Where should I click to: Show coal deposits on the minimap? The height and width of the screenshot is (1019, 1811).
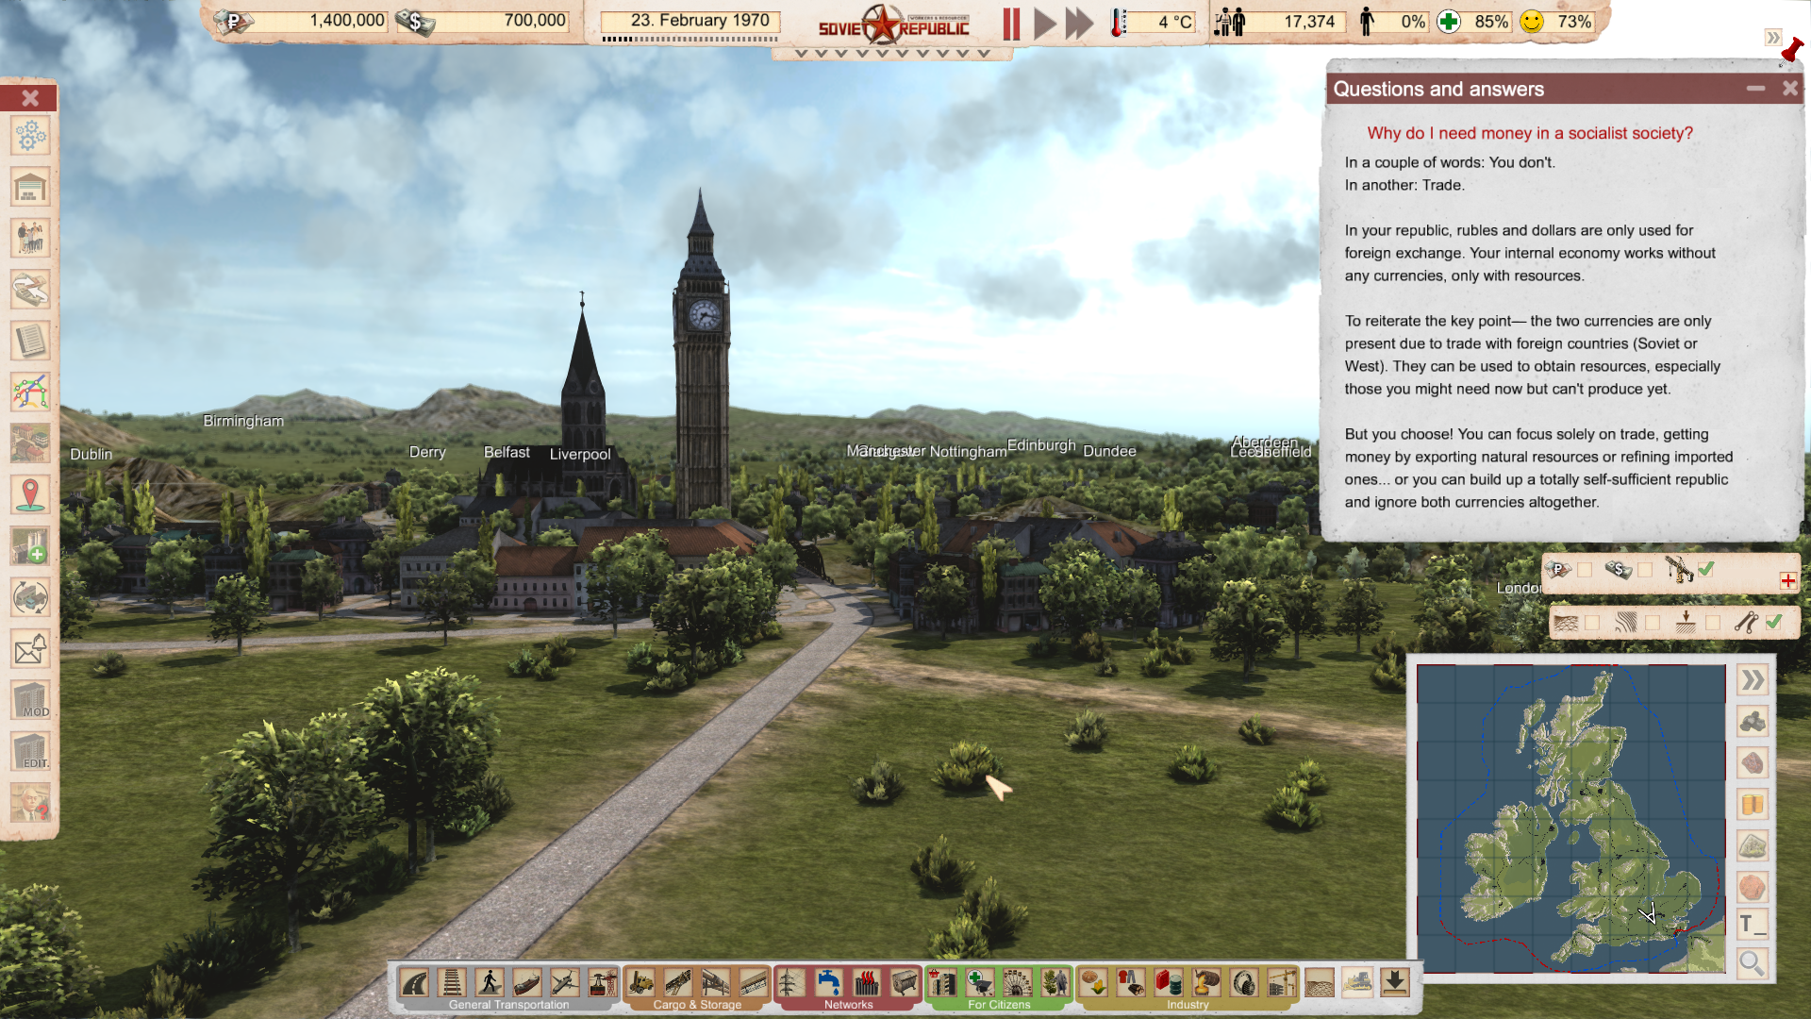tap(1753, 723)
